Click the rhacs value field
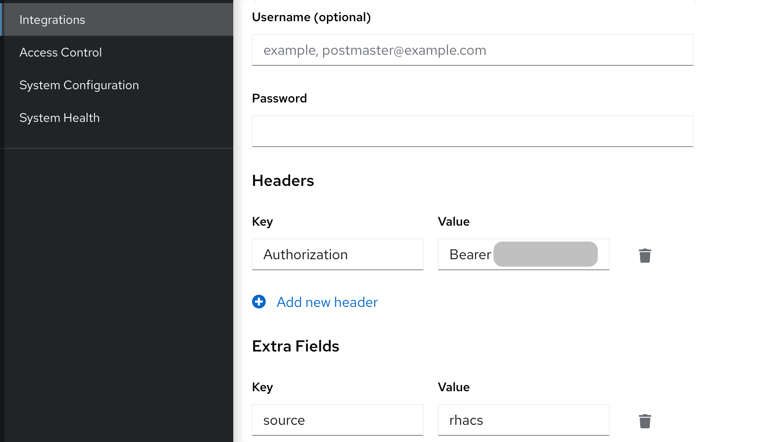Image resolution: width=782 pixels, height=442 pixels. pos(523,420)
